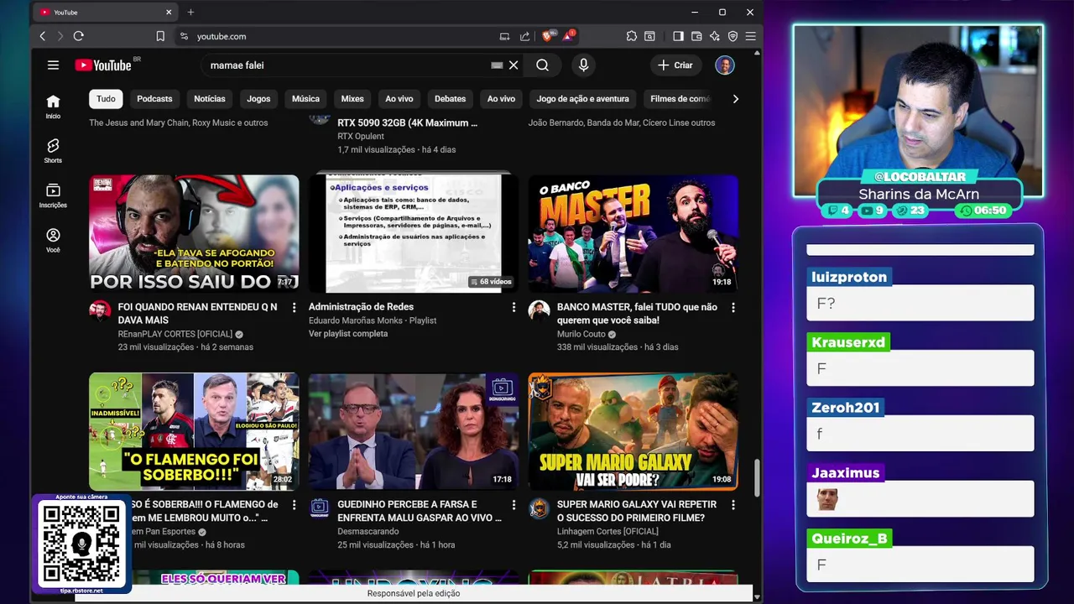
Task: Click the page vertical scrollbar thumb
Action: [x=757, y=477]
